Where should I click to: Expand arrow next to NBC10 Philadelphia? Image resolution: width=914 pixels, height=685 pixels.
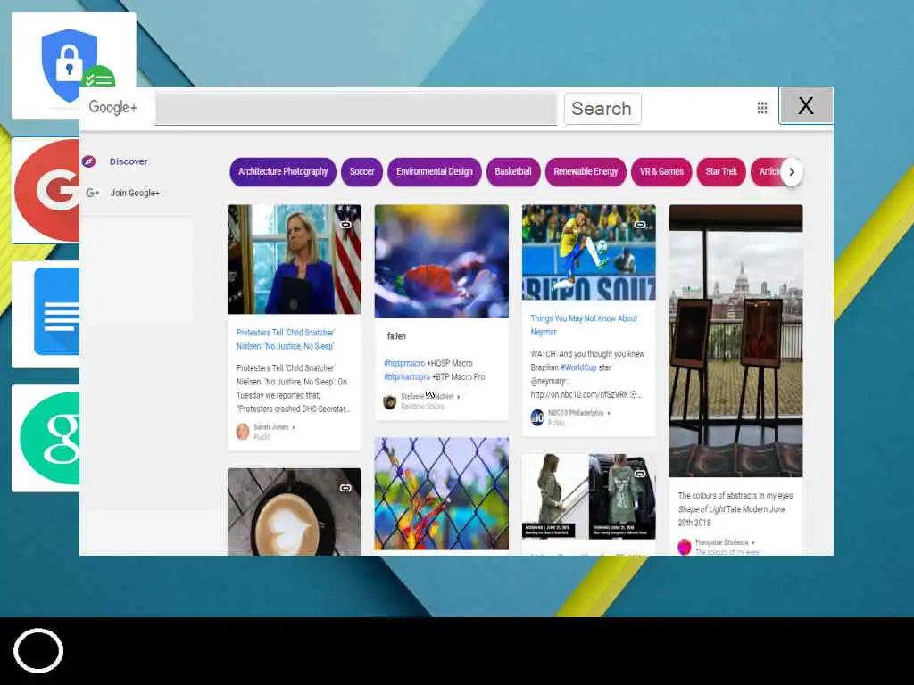609,413
